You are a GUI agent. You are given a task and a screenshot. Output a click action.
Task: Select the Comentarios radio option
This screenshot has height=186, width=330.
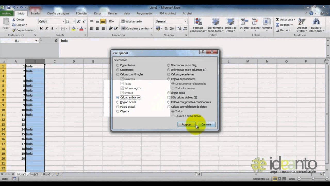click(118, 65)
